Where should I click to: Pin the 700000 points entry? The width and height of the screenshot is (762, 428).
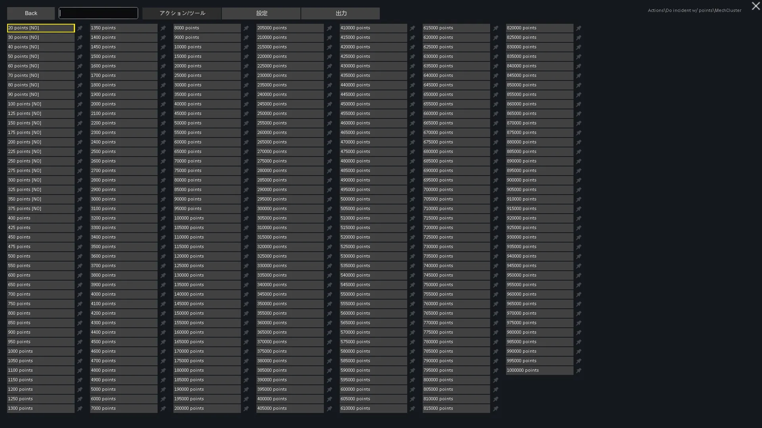click(496, 190)
